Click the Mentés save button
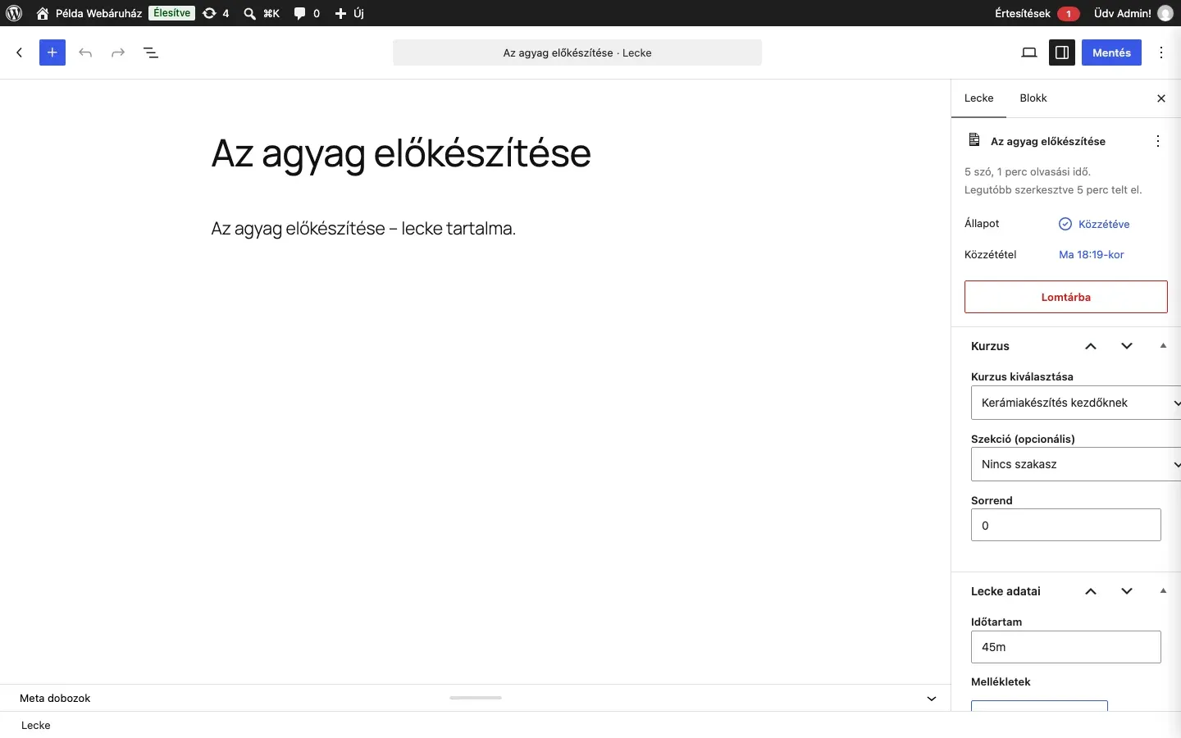 (1112, 52)
